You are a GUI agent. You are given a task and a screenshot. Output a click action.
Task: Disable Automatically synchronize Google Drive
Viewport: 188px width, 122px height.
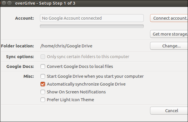[43, 84]
